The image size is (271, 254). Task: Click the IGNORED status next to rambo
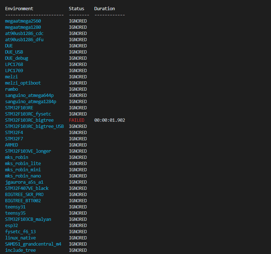coord(78,89)
